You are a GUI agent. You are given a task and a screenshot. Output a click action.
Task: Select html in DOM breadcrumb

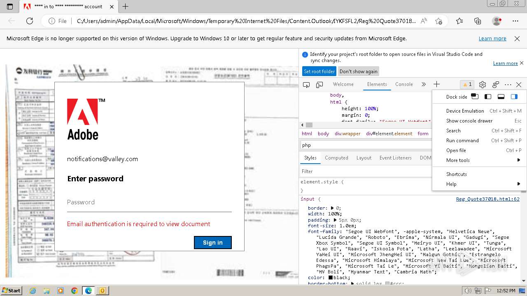(x=307, y=134)
